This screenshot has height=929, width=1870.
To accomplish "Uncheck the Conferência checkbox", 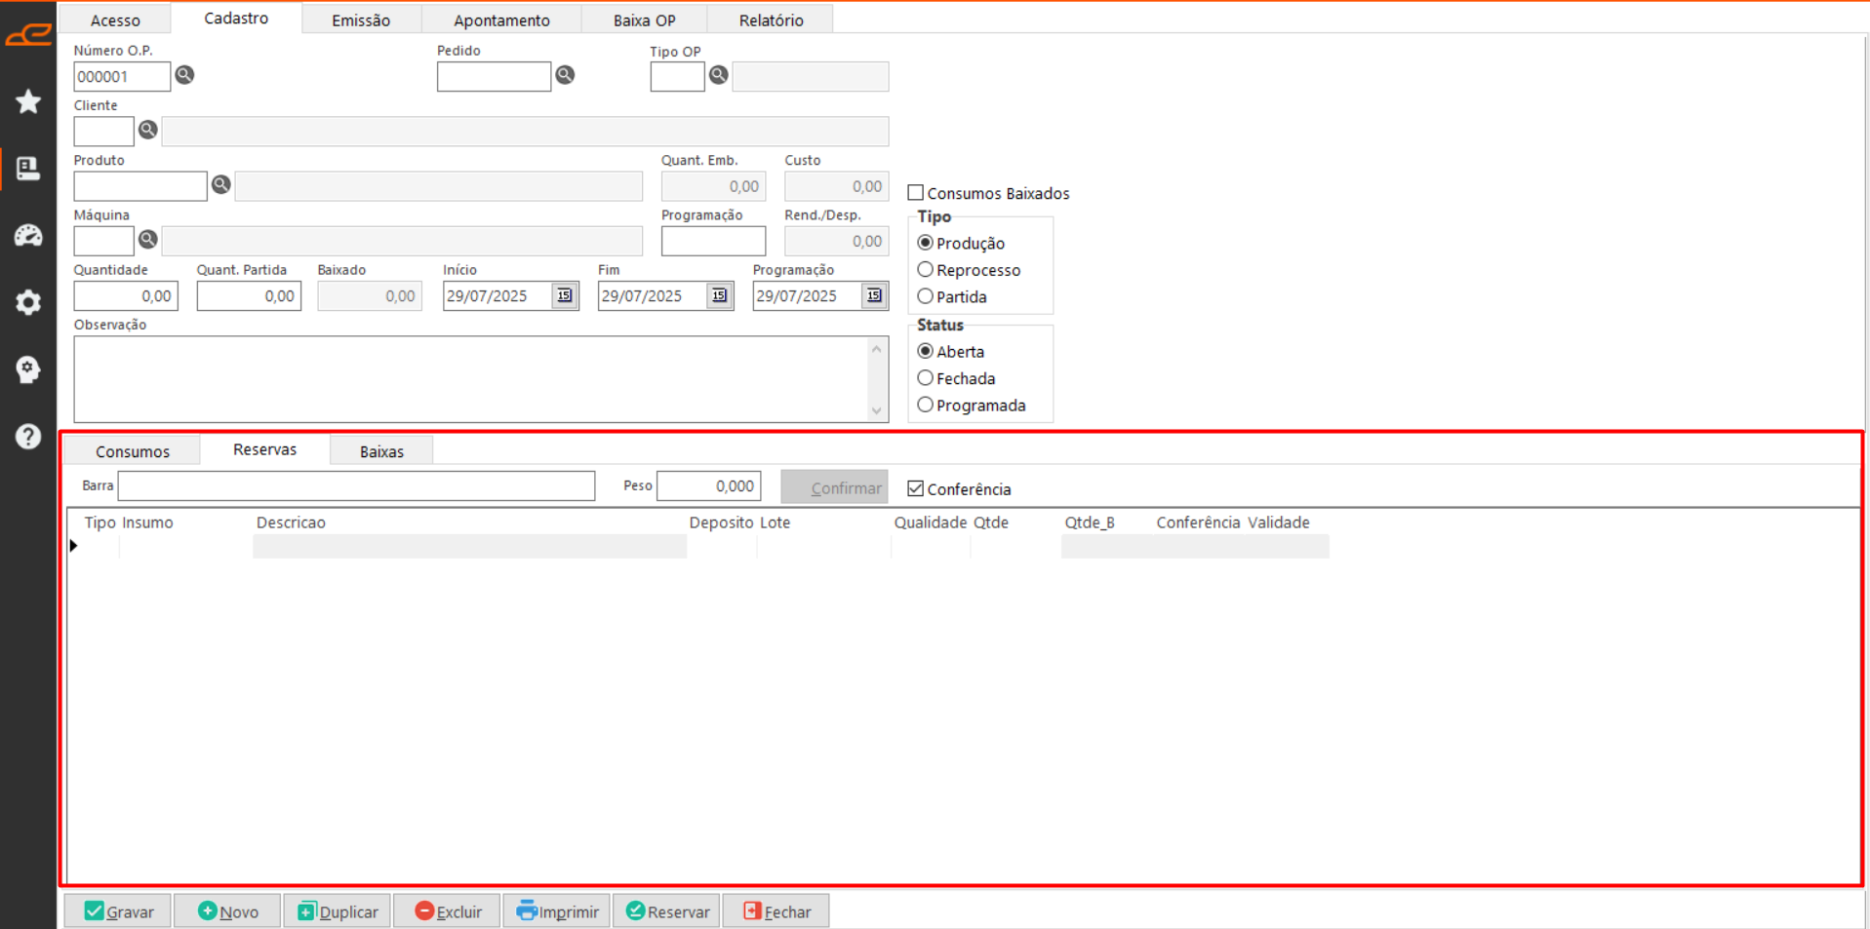I will point(916,488).
